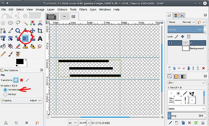Select the Background layer

[197, 48]
